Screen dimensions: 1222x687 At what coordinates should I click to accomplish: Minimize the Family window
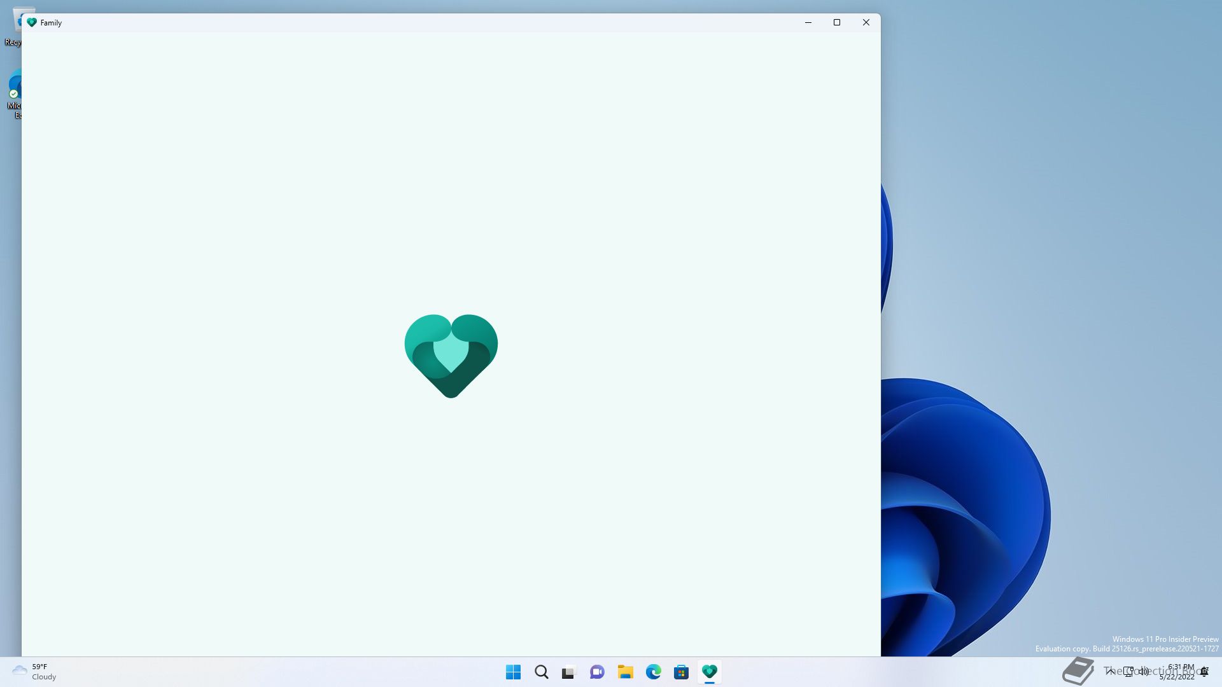coord(808,22)
